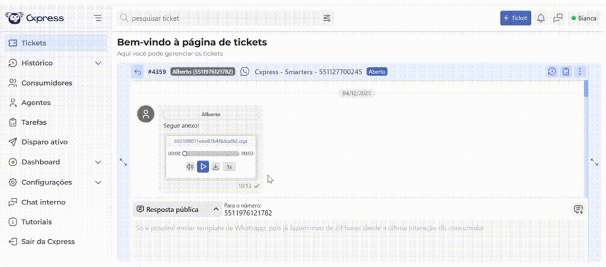Viewport: 606px width, 267px height.
Task: Expand the Histórico submenu
Action: 98,63
